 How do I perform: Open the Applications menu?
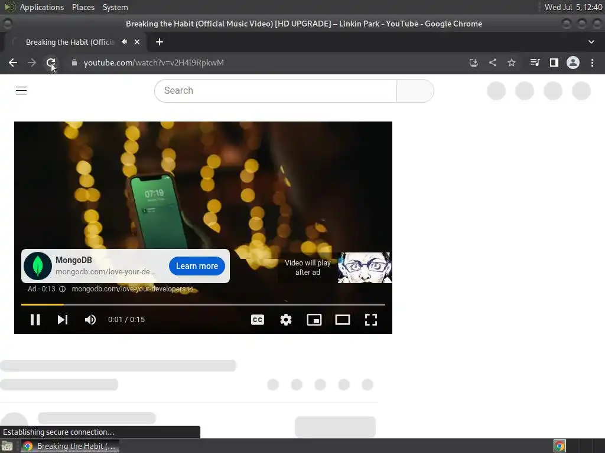(x=42, y=7)
